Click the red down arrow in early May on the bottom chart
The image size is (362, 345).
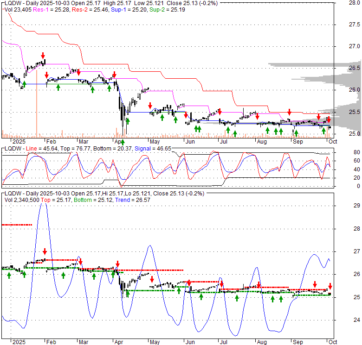[151, 279]
